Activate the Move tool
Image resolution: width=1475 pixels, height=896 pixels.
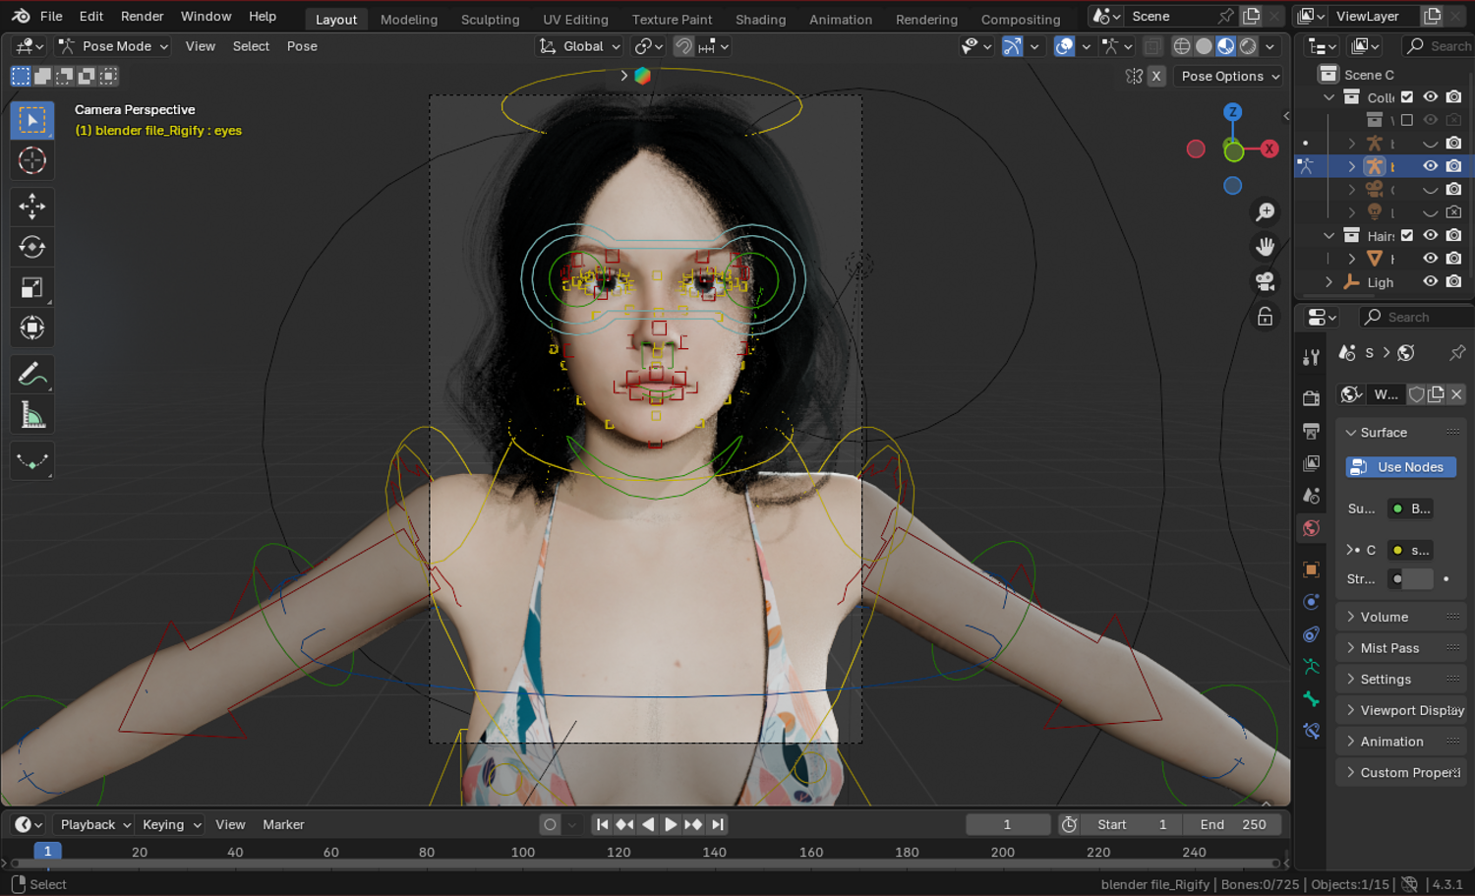click(x=32, y=206)
